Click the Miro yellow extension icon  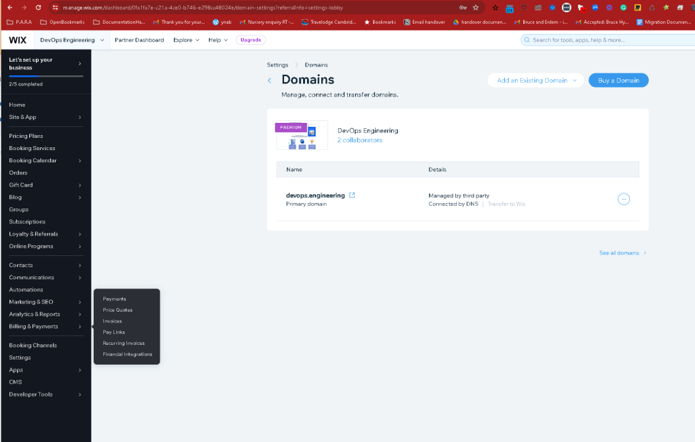pyautogui.click(x=637, y=7)
